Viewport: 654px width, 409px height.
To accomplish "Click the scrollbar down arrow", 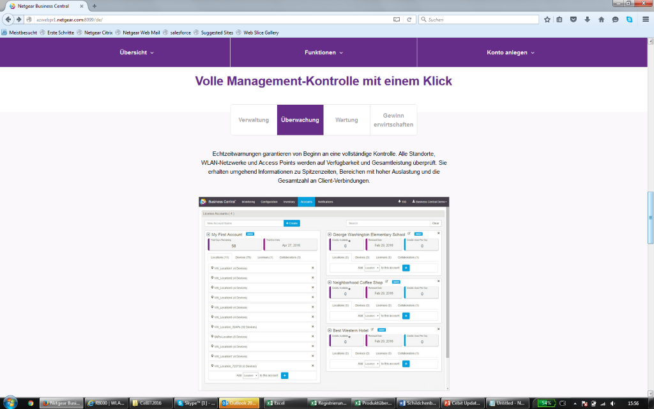I will tap(650, 394).
